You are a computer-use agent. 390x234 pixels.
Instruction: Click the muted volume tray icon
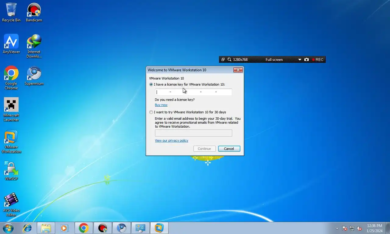(x=359, y=228)
